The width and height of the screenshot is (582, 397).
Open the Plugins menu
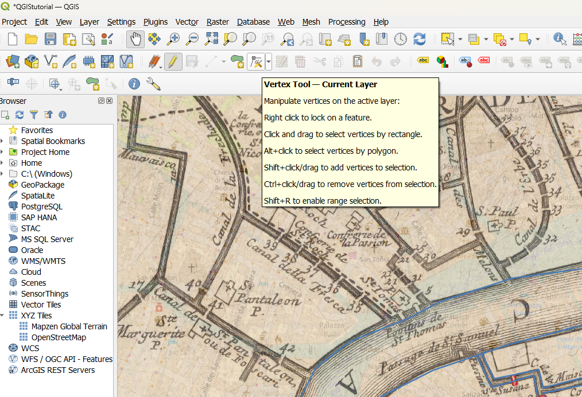click(156, 22)
